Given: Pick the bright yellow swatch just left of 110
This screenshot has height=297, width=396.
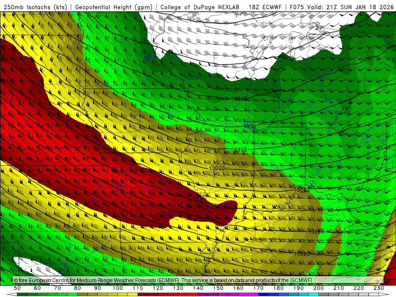Looking at the screenshot, I should [x=133, y=295].
